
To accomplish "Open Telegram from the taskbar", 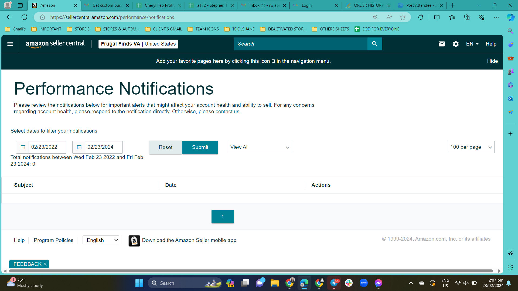I will tap(334, 283).
